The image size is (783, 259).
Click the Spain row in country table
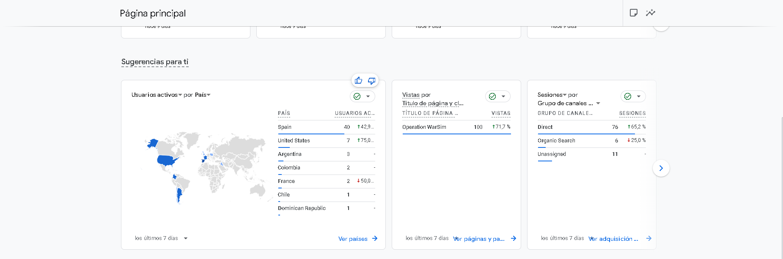285,127
